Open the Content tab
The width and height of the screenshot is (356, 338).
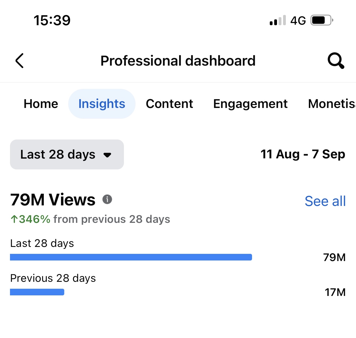point(169,104)
